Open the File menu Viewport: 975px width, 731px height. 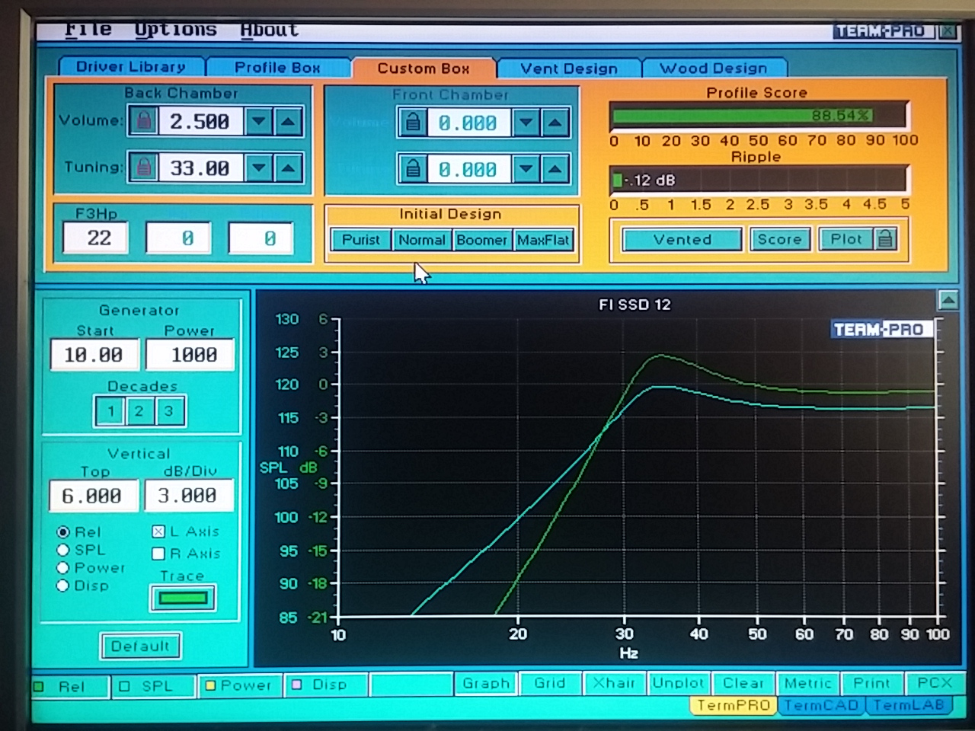[x=88, y=30]
